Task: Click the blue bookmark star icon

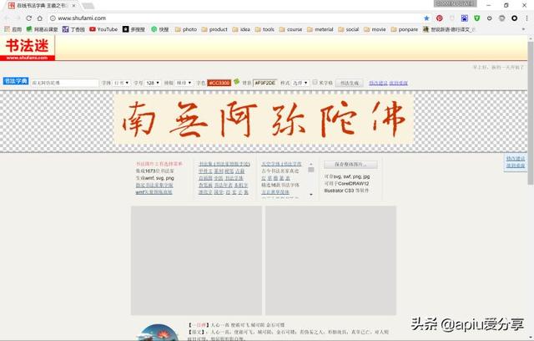Action: pos(426,18)
